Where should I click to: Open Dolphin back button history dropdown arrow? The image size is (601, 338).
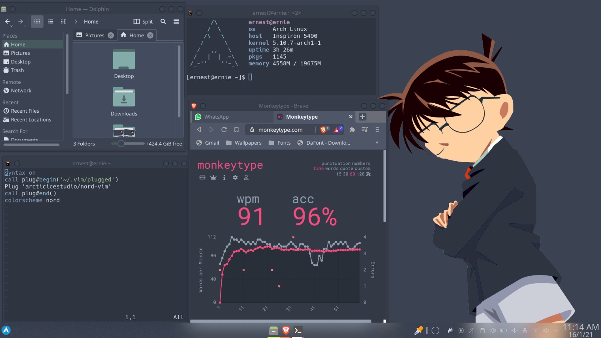(12, 26)
